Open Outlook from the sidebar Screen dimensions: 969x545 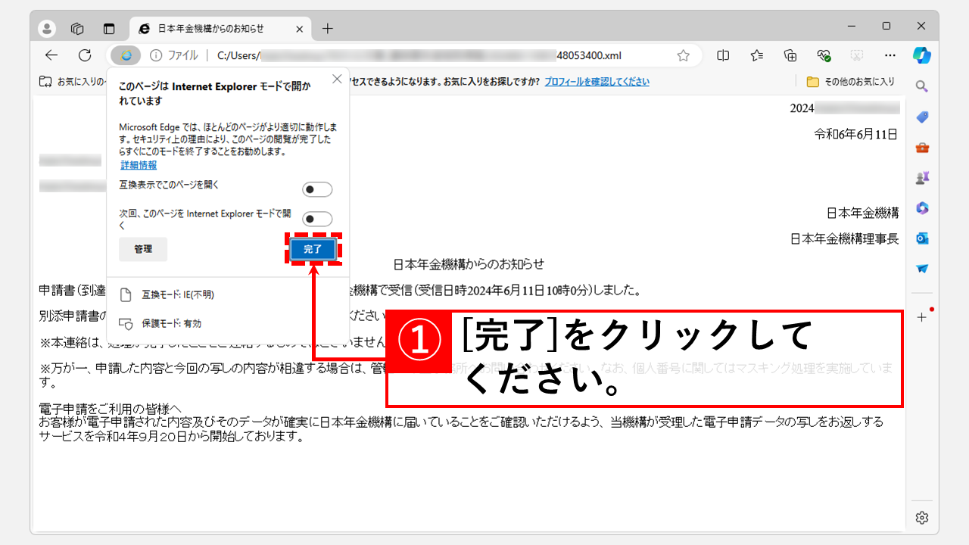click(x=921, y=238)
